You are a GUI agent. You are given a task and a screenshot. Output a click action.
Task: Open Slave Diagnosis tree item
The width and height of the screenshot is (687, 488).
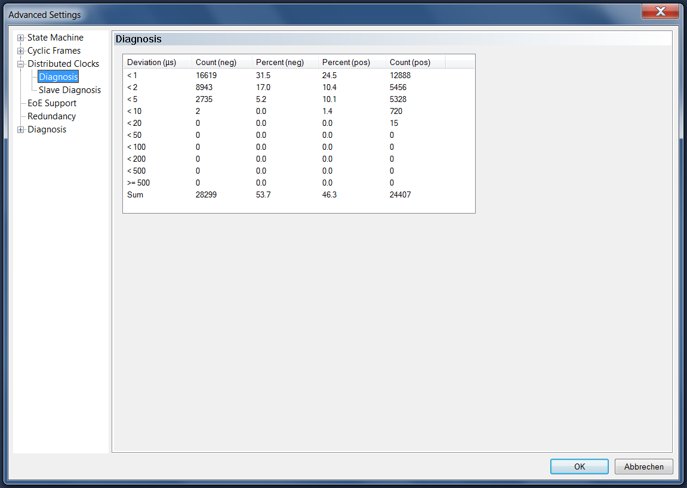pyautogui.click(x=70, y=90)
